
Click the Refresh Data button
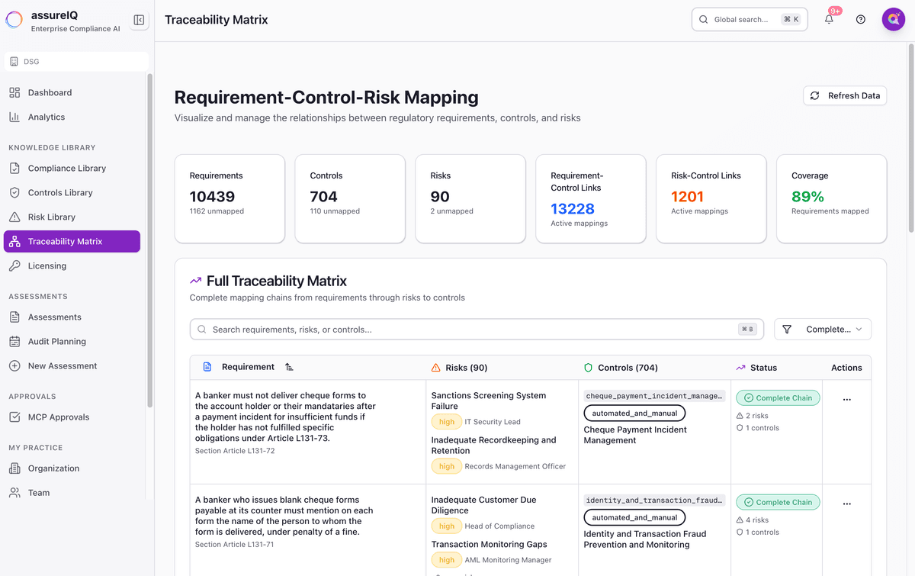tap(845, 95)
